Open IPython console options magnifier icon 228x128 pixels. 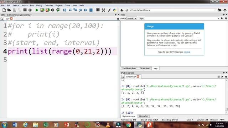[226, 77]
